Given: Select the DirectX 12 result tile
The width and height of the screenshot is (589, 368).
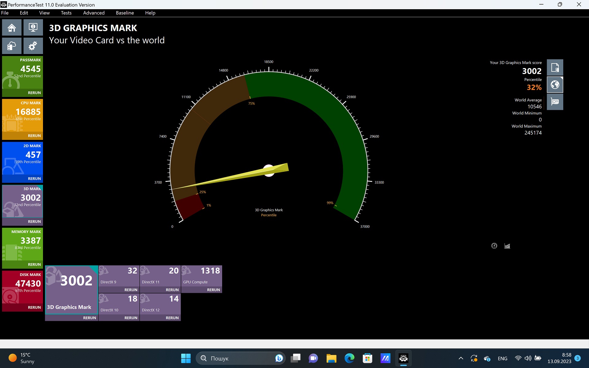Looking at the screenshot, I should pos(160,304).
